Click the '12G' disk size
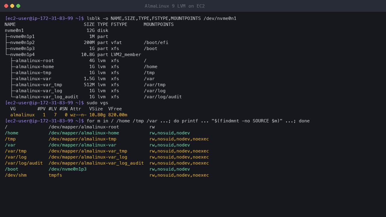 90,30
